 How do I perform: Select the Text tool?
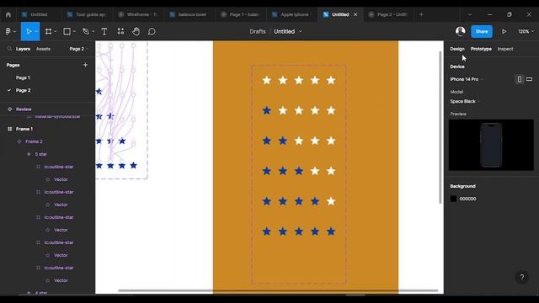click(104, 31)
